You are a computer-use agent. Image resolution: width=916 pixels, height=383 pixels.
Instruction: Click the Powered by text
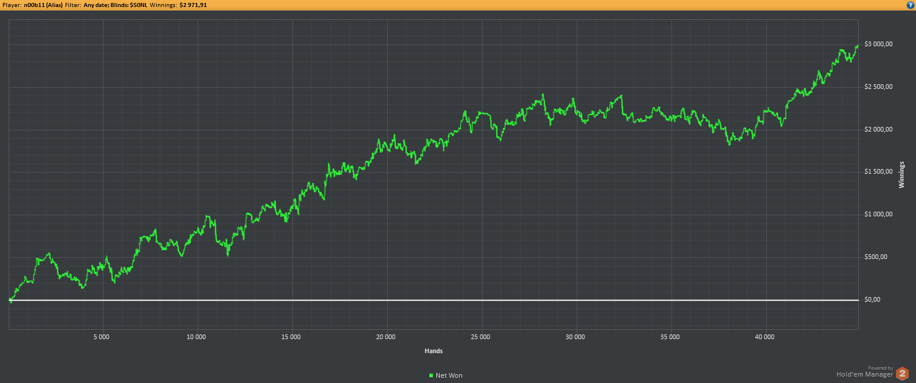[881, 368]
